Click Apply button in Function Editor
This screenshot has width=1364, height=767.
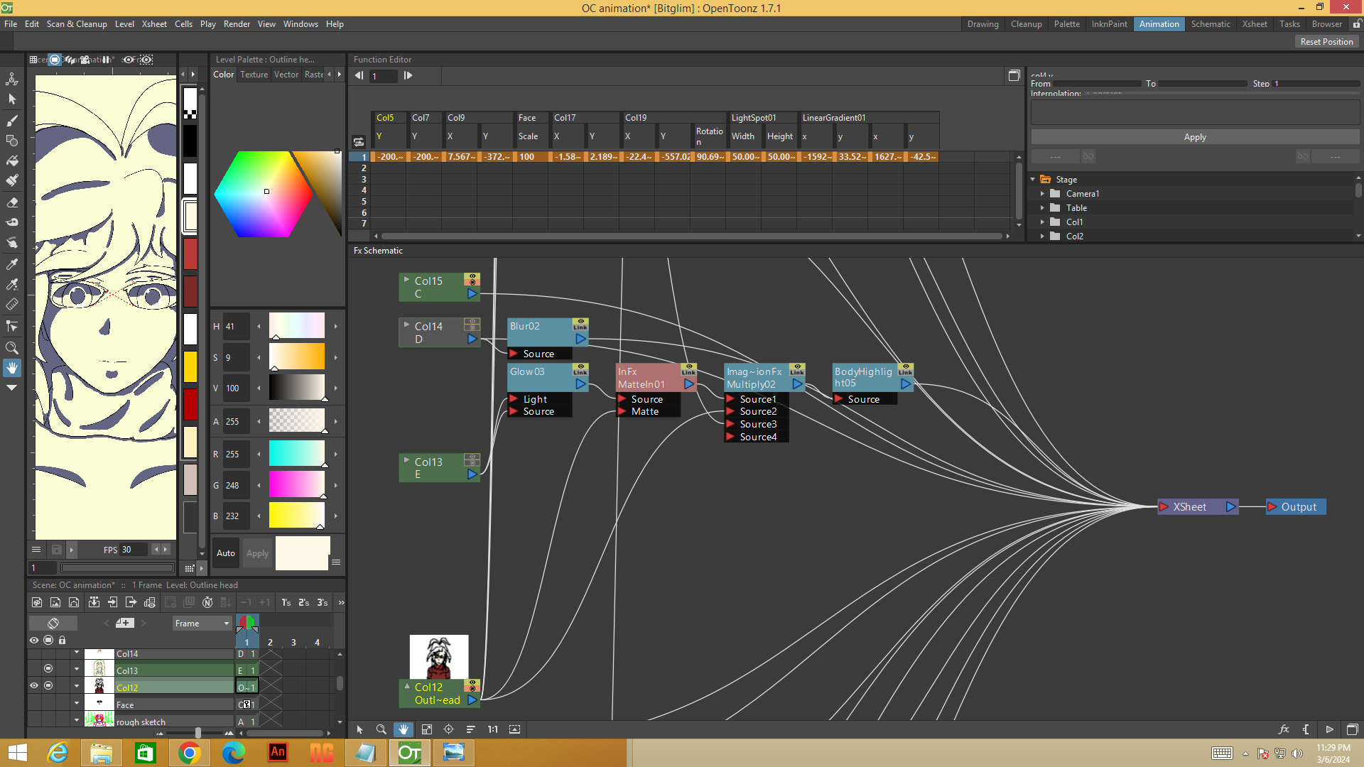pos(1195,137)
